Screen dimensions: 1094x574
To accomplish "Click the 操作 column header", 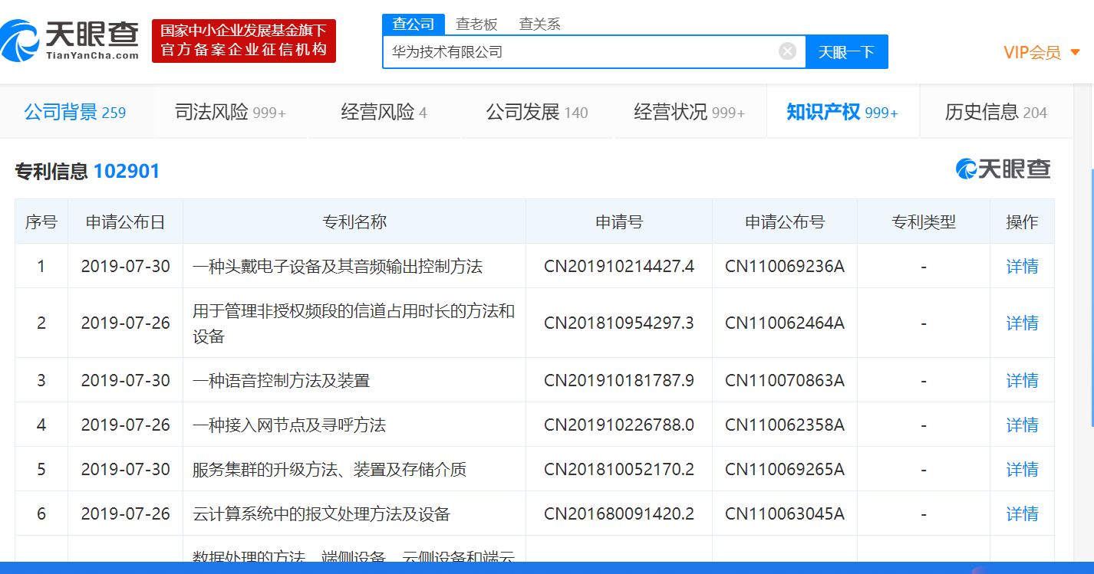I will [x=1022, y=222].
